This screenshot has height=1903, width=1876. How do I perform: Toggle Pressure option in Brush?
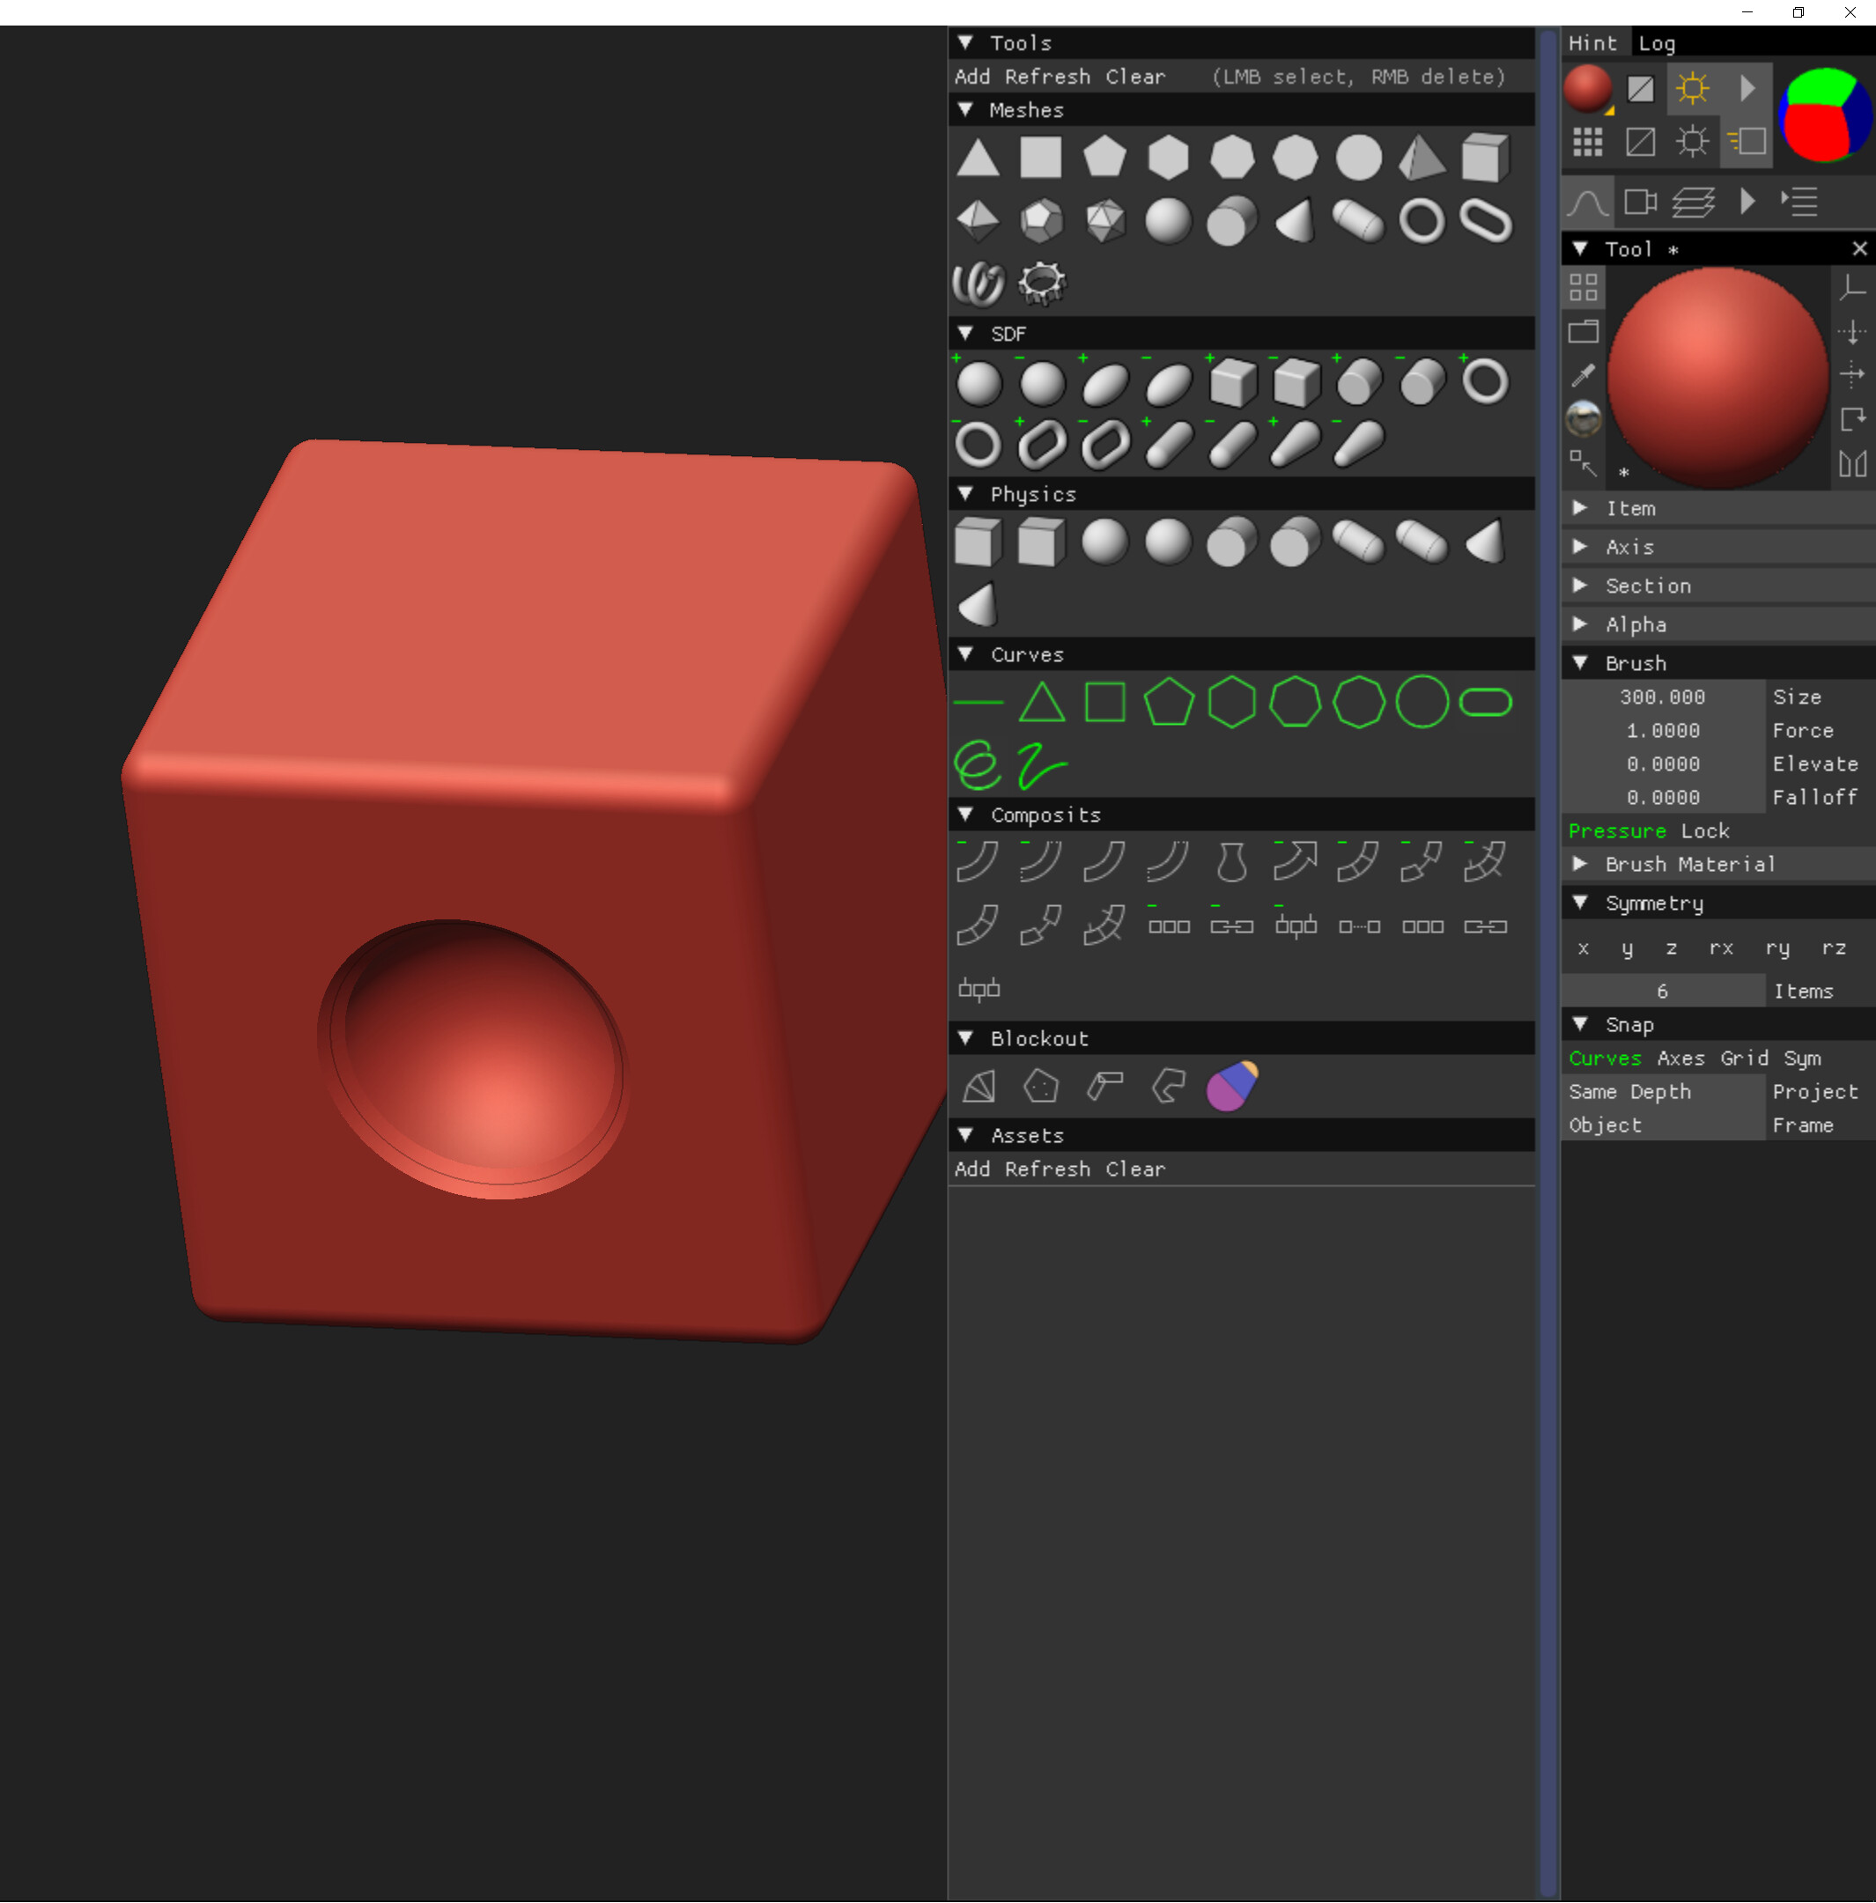click(1617, 830)
